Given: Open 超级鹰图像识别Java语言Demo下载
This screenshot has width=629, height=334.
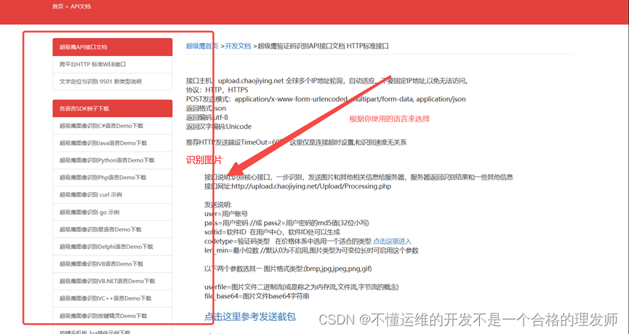Looking at the screenshot, I should [x=112, y=143].
